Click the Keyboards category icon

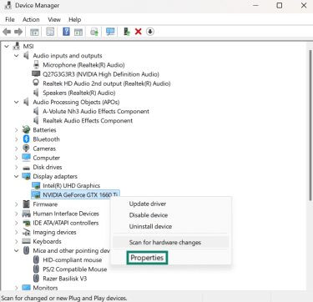(26, 241)
